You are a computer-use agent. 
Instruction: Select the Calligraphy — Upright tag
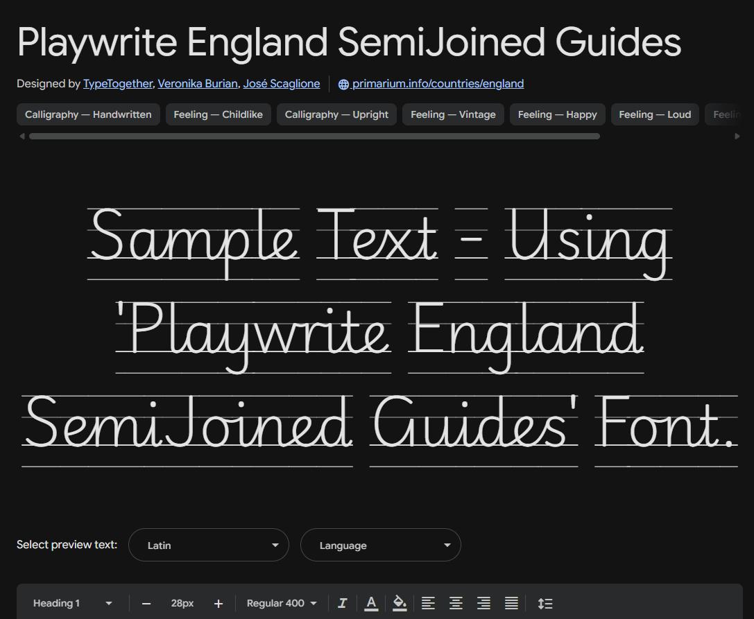pyautogui.click(x=336, y=114)
